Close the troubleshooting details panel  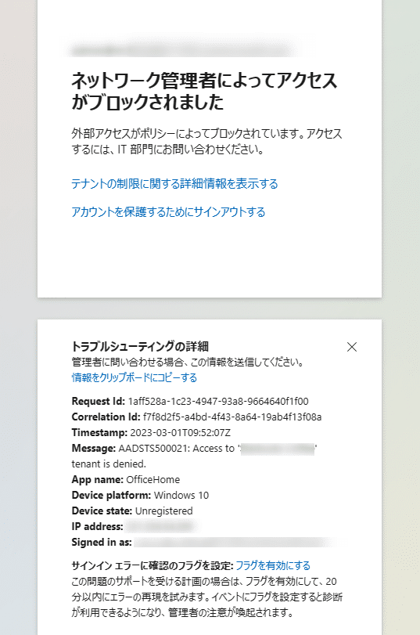point(352,347)
